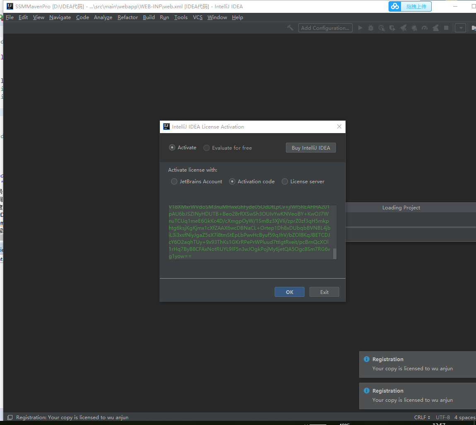Click upper Registration notification info icon

coord(366,359)
